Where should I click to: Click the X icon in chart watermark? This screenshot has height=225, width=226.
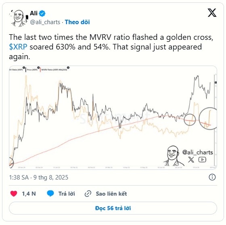coord(191,159)
